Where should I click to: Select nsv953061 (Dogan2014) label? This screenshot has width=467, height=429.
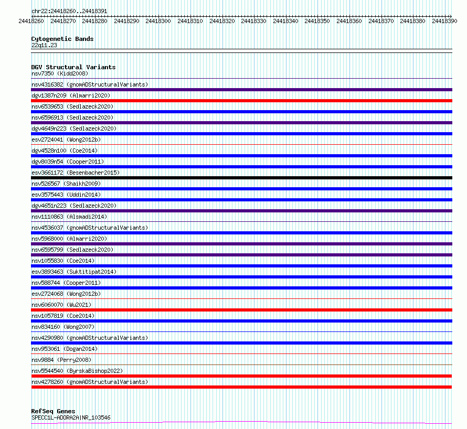pos(65,349)
